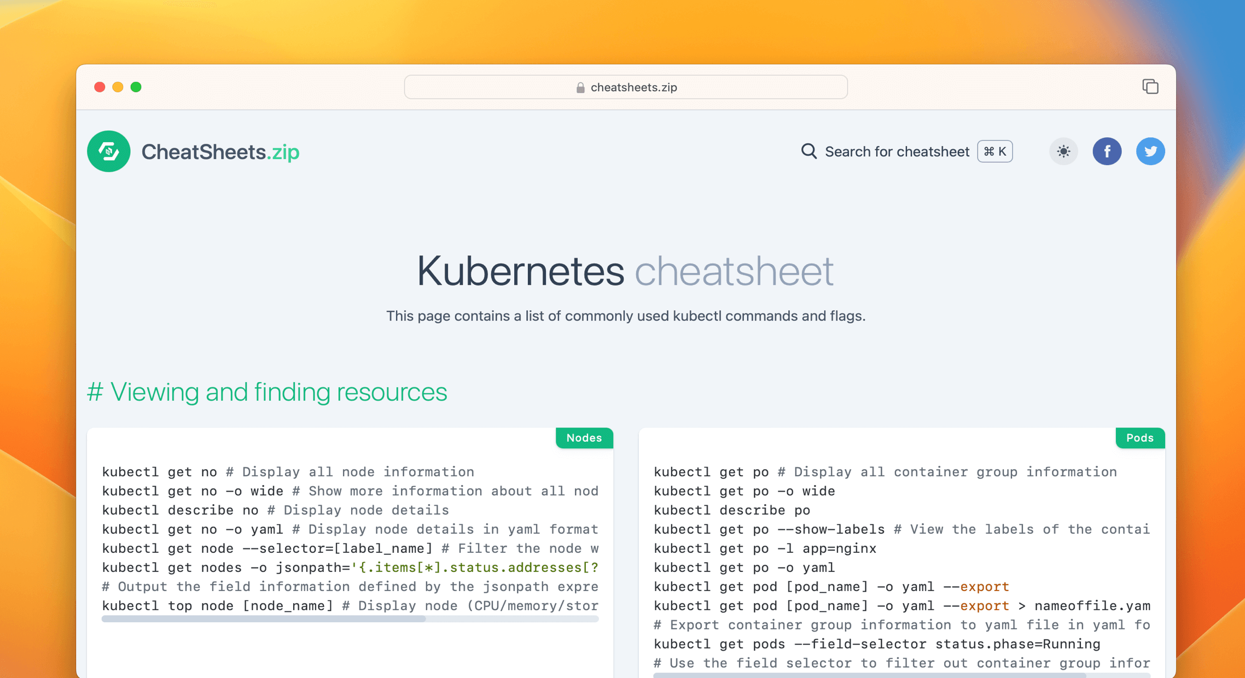Click line 'kubectl get po # Display all container group'

[x=885, y=472]
